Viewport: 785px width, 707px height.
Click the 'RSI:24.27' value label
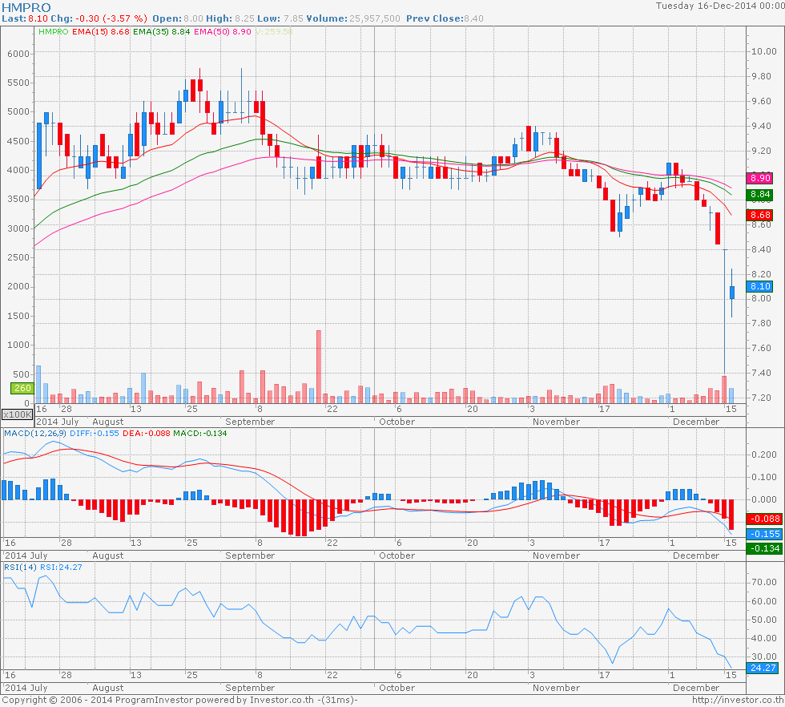tap(61, 568)
